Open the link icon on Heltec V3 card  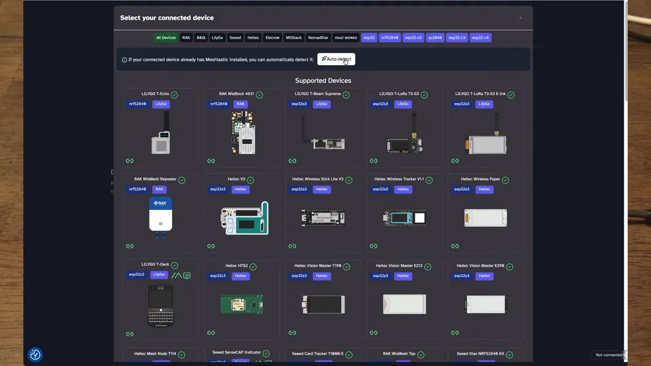[x=211, y=246]
